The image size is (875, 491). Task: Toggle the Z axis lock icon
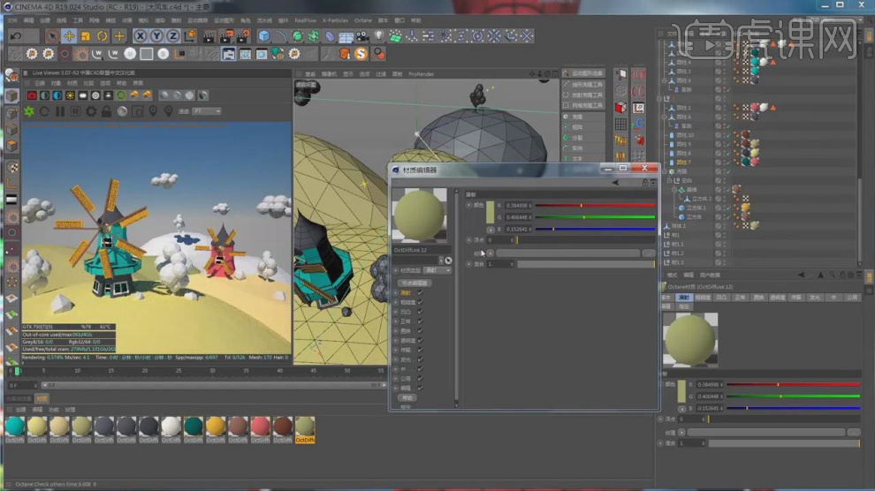(172, 36)
